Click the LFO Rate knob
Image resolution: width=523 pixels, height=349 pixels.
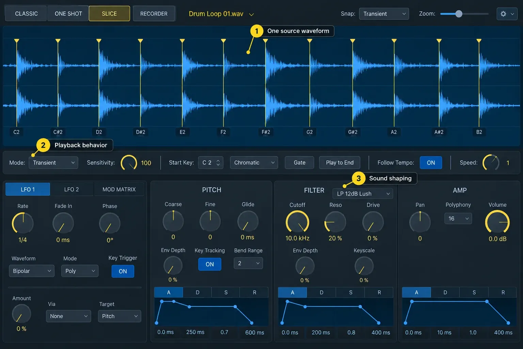click(x=23, y=223)
